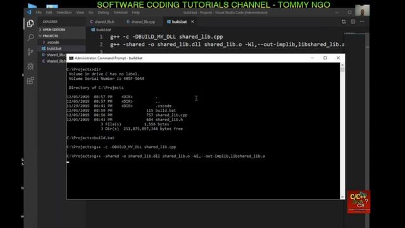Screen dimensions: 405x228
Task: Click the C/C++ Java C# channel logo
Action: [359, 202]
